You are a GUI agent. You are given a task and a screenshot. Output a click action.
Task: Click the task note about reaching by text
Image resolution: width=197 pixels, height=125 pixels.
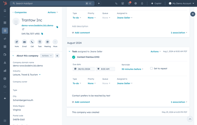click(x=91, y=95)
